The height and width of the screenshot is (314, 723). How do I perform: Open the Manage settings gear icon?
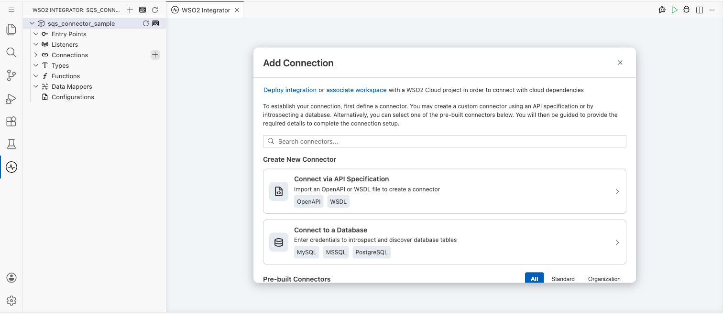pos(11,301)
